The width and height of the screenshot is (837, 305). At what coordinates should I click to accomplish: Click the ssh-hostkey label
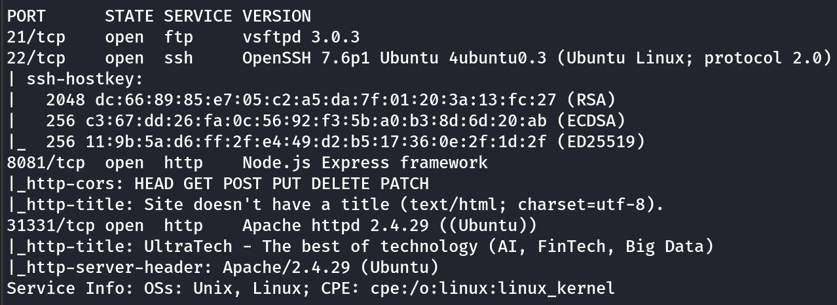[85, 79]
